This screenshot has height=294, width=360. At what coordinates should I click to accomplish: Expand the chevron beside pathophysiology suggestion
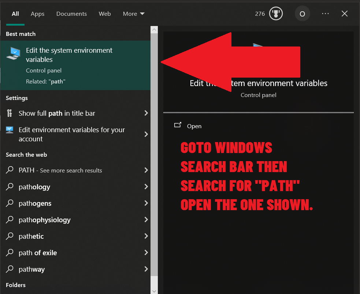click(146, 220)
